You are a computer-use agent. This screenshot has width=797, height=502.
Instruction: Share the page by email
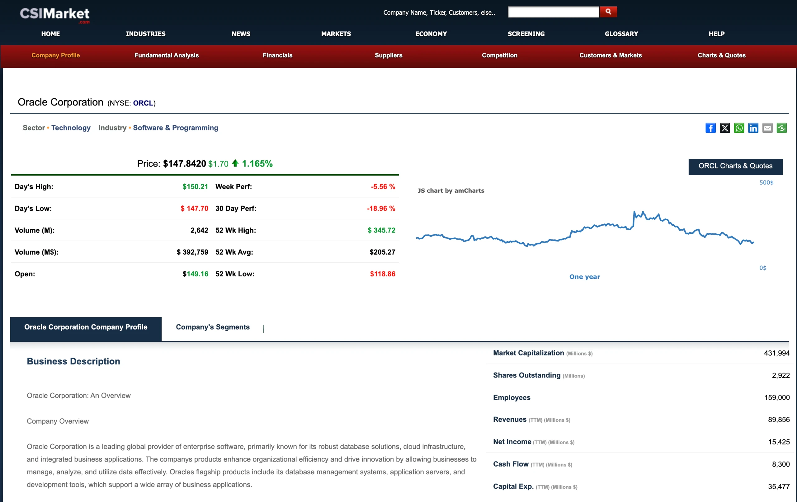tap(767, 128)
